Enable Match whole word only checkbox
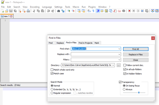Viewport: 159px width, 105px height. pyautogui.click(x=52, y=70)
